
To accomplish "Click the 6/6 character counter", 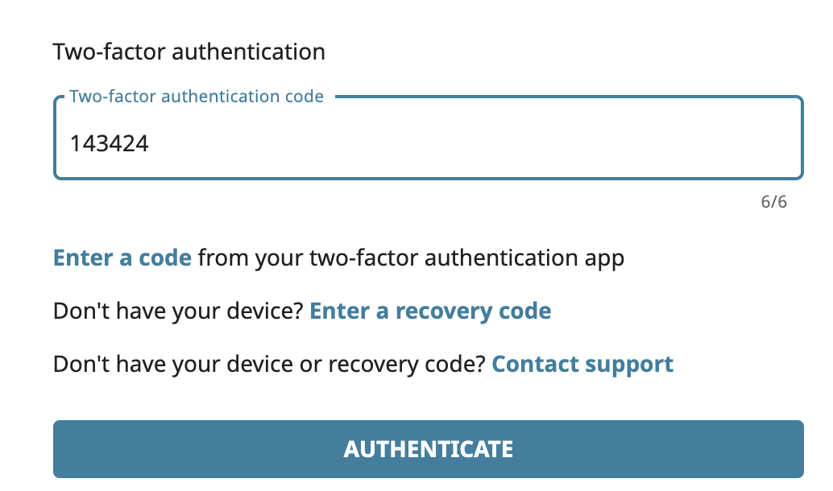I will click(x=773, y=201).
